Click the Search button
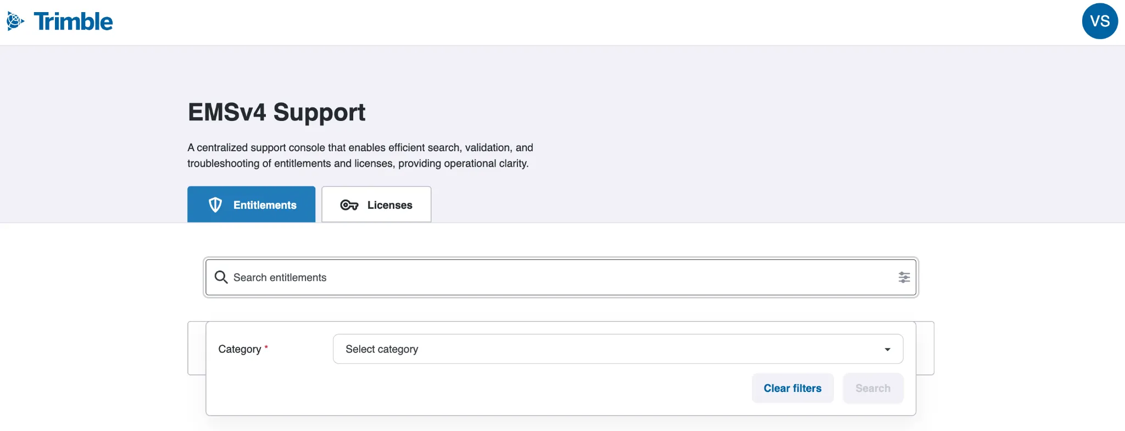 [873, 388]
